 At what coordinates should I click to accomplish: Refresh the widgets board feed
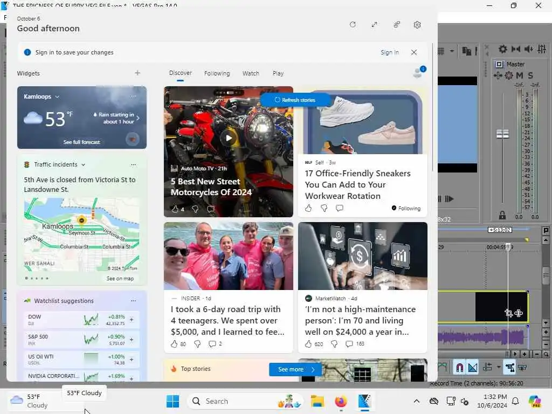[353, 25]
